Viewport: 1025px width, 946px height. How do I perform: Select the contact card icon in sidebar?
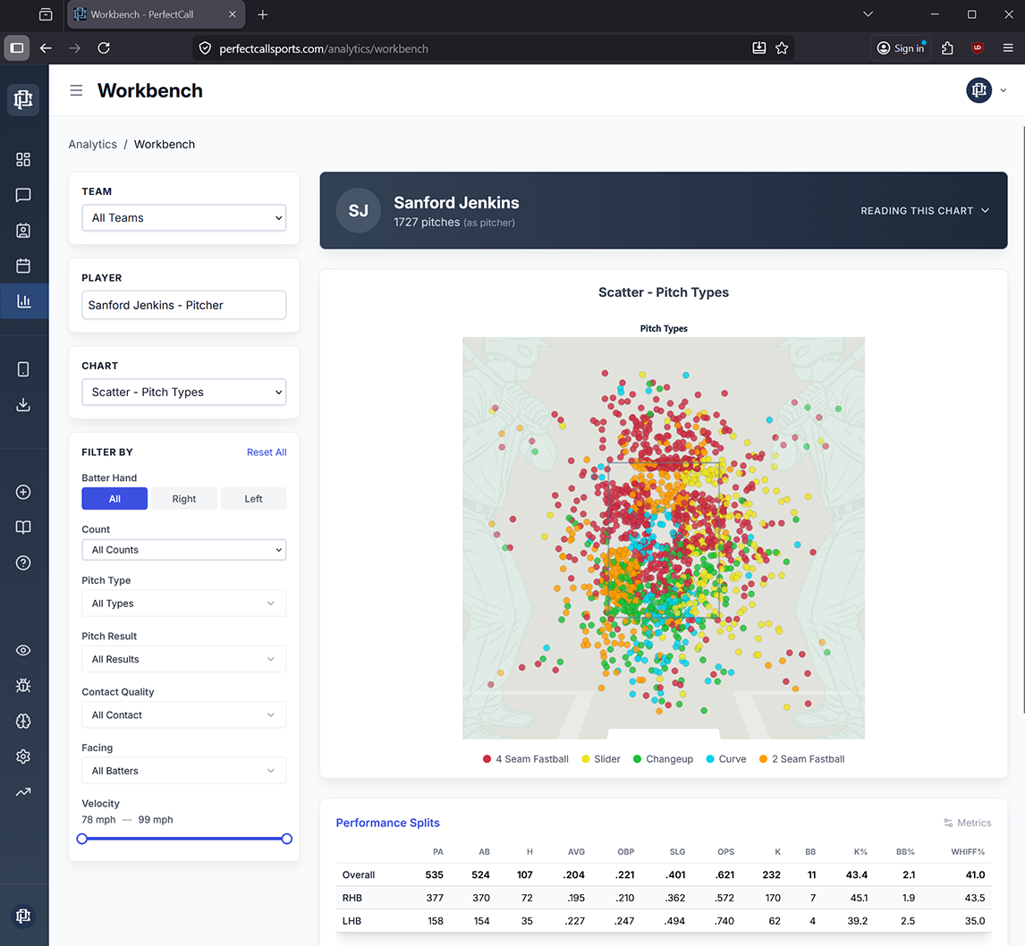click(x=23, y=230)
